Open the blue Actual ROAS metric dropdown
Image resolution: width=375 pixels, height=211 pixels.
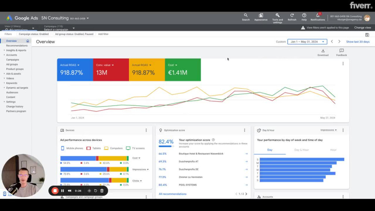click(x=70, y=65)
